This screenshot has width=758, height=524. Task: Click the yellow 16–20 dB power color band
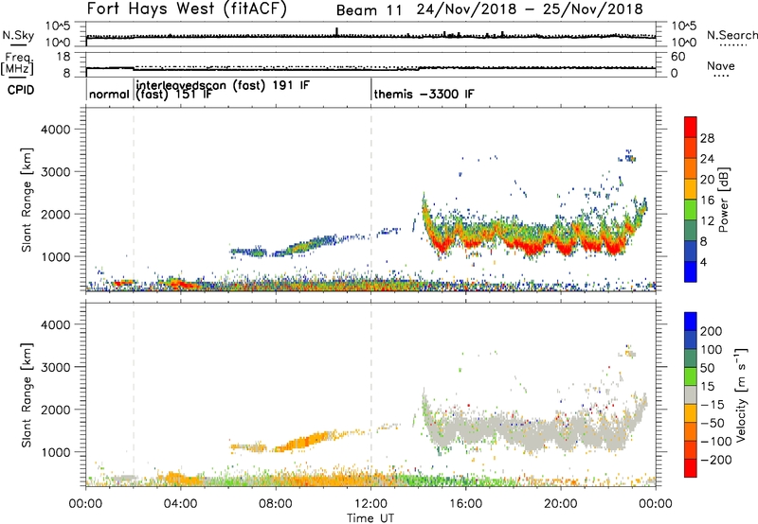click(x=691, y=189)
